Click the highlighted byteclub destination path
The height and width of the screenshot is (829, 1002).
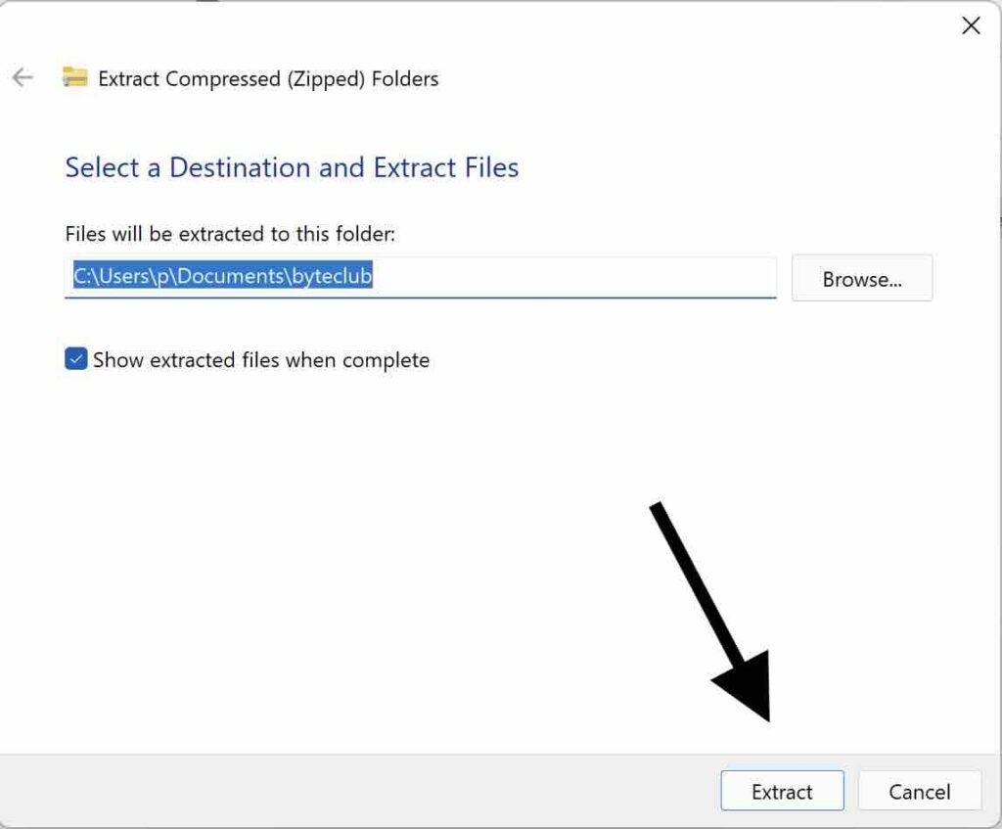223,277
